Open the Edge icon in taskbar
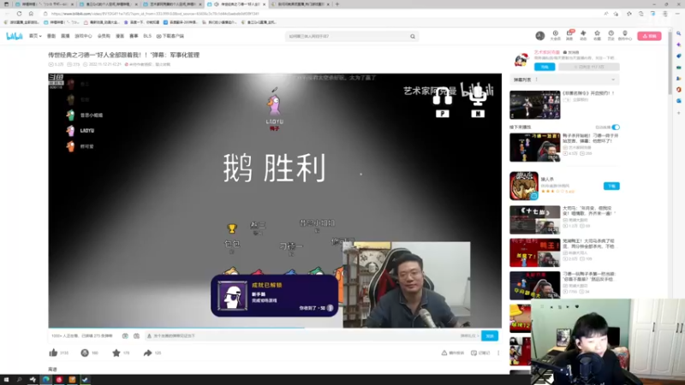This screenshot has width=685, height=385. click(46, 380)
